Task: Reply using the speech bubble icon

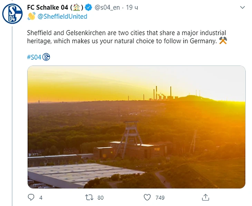Action: 31,197
